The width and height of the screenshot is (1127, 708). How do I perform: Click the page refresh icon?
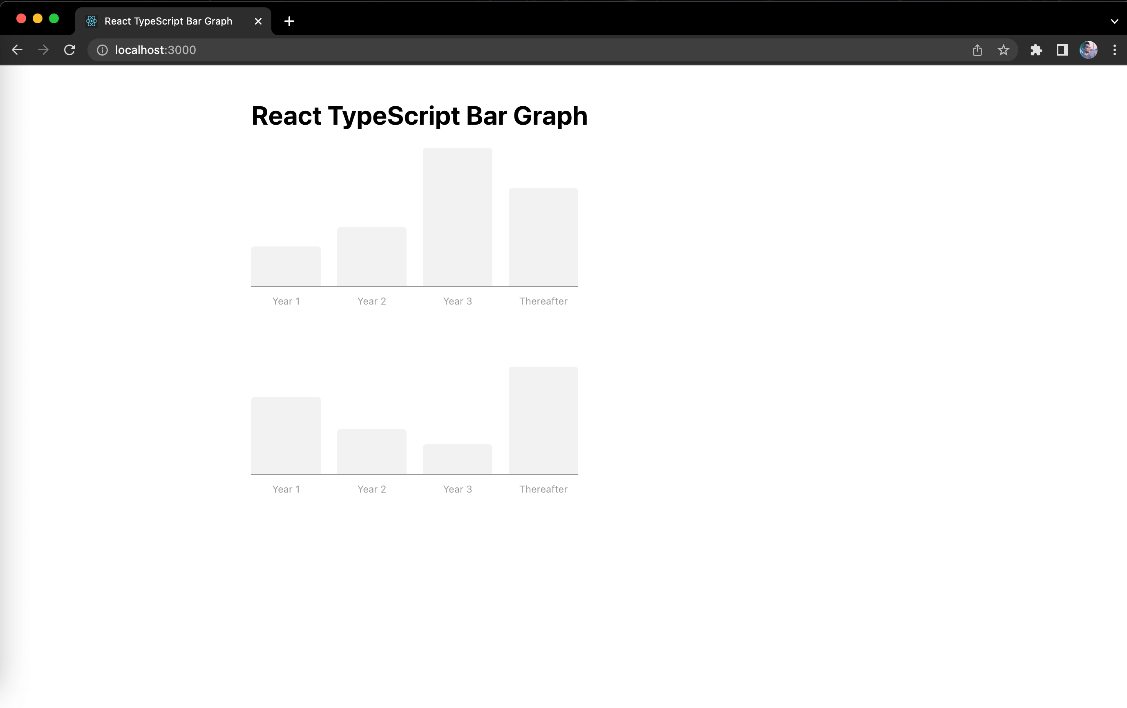click(70, 50)
